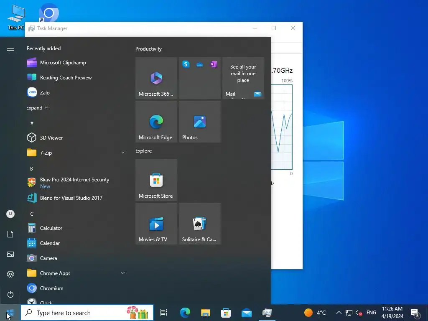This screenshot has width=428, height=321.
Task: Click the Power button in Start sidebar
Action: point(10,294)
